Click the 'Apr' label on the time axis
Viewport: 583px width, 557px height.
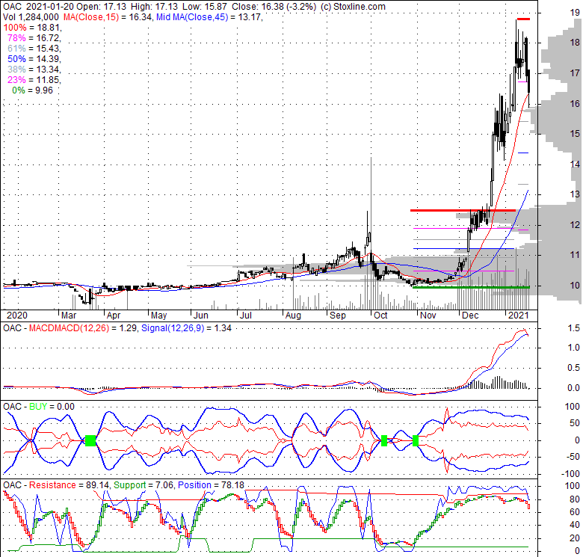coord(114,316)
